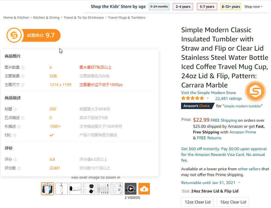Select the 5-7 years age box

coord(207,7)
